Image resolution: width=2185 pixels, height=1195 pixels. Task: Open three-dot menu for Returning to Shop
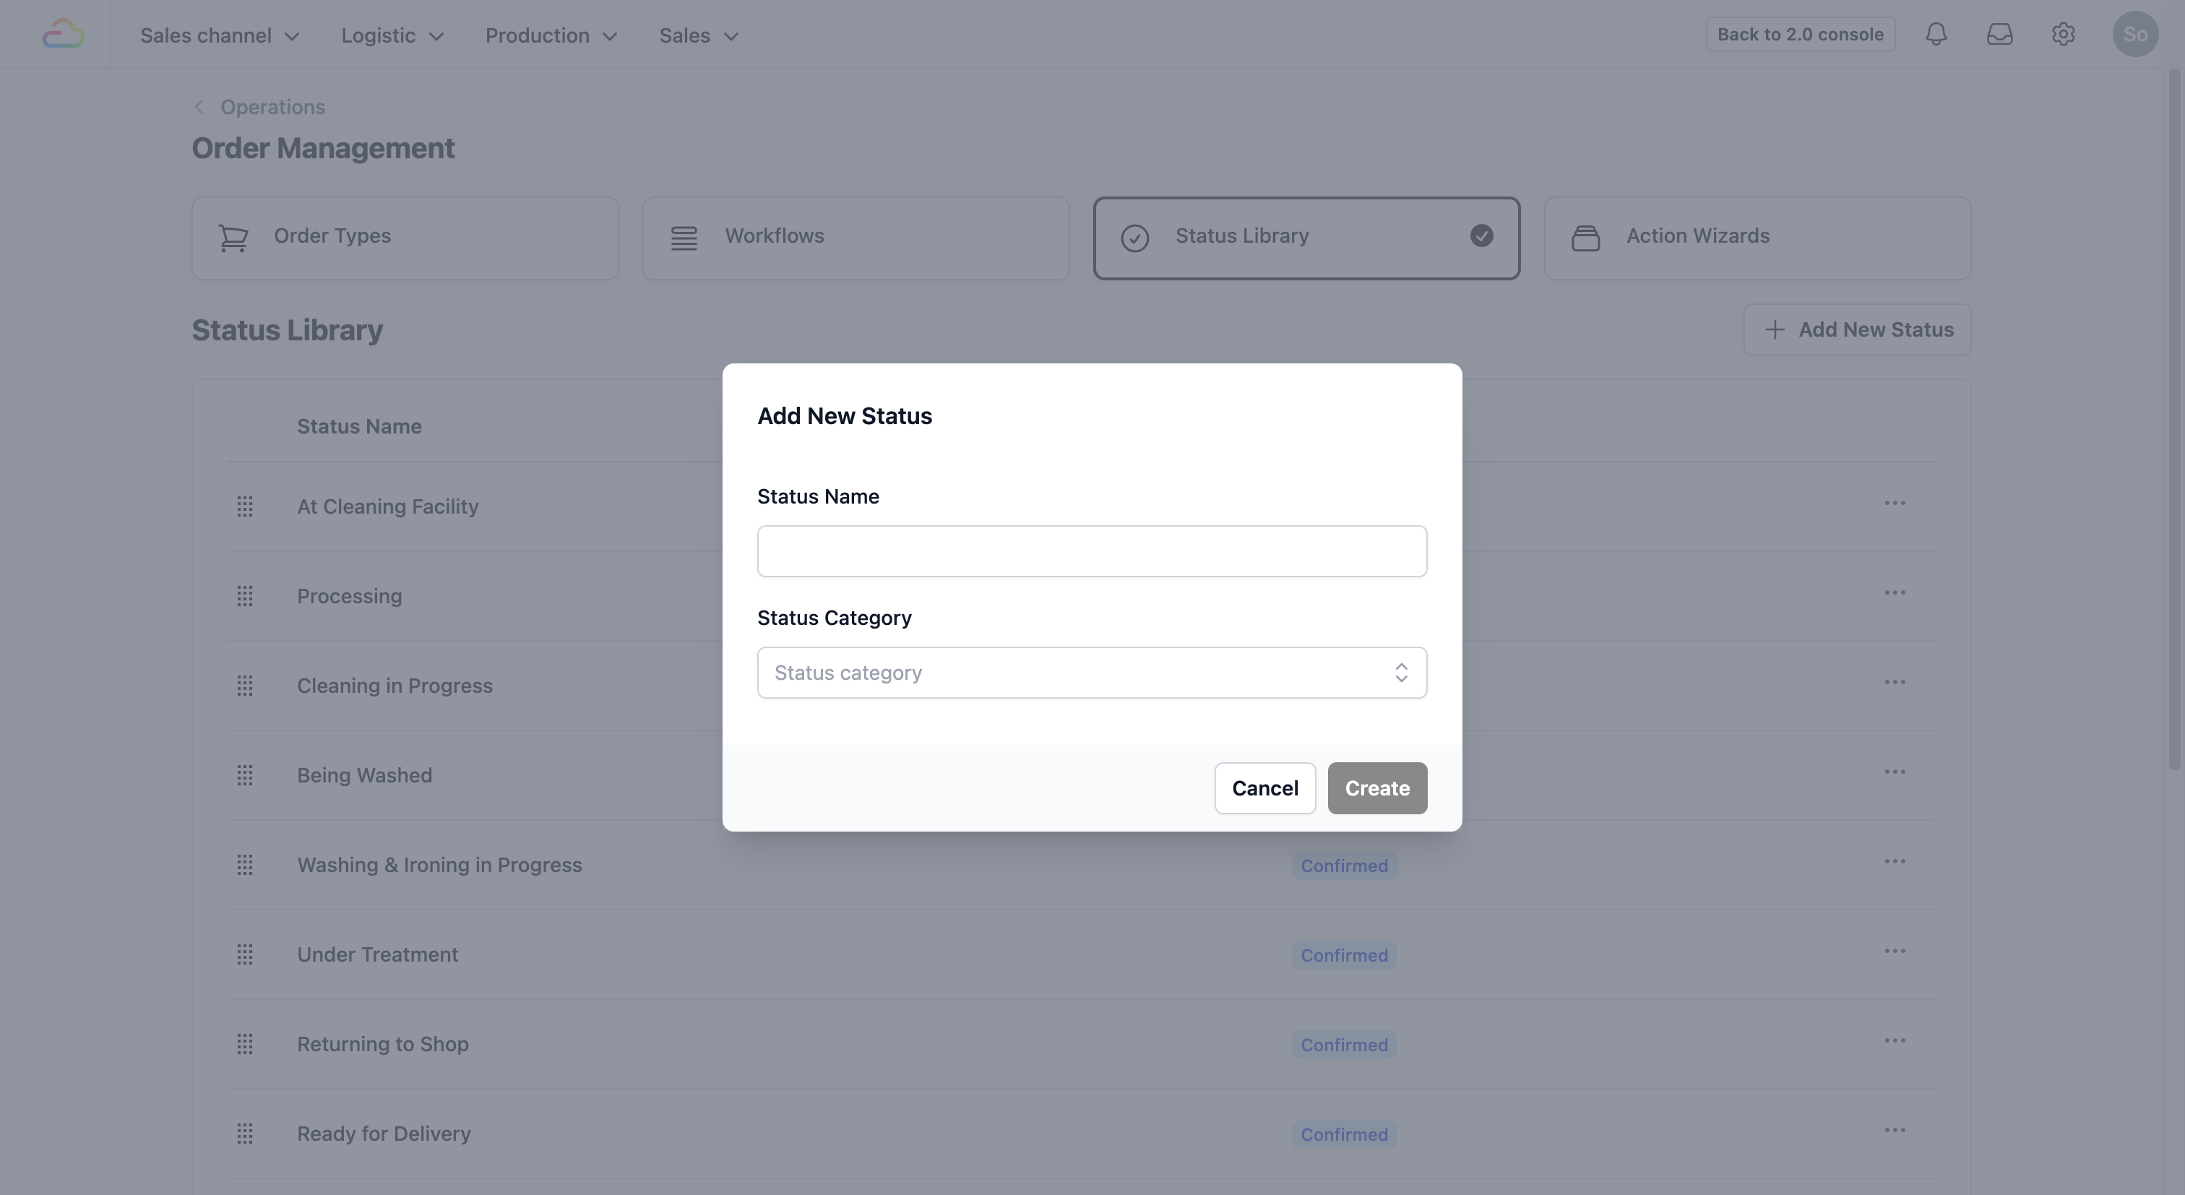pyautogui.click(x=1894, y=1040)
